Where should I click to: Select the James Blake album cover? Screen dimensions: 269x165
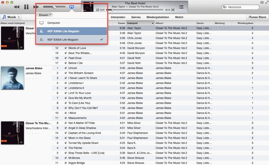(x=13, y=78)
